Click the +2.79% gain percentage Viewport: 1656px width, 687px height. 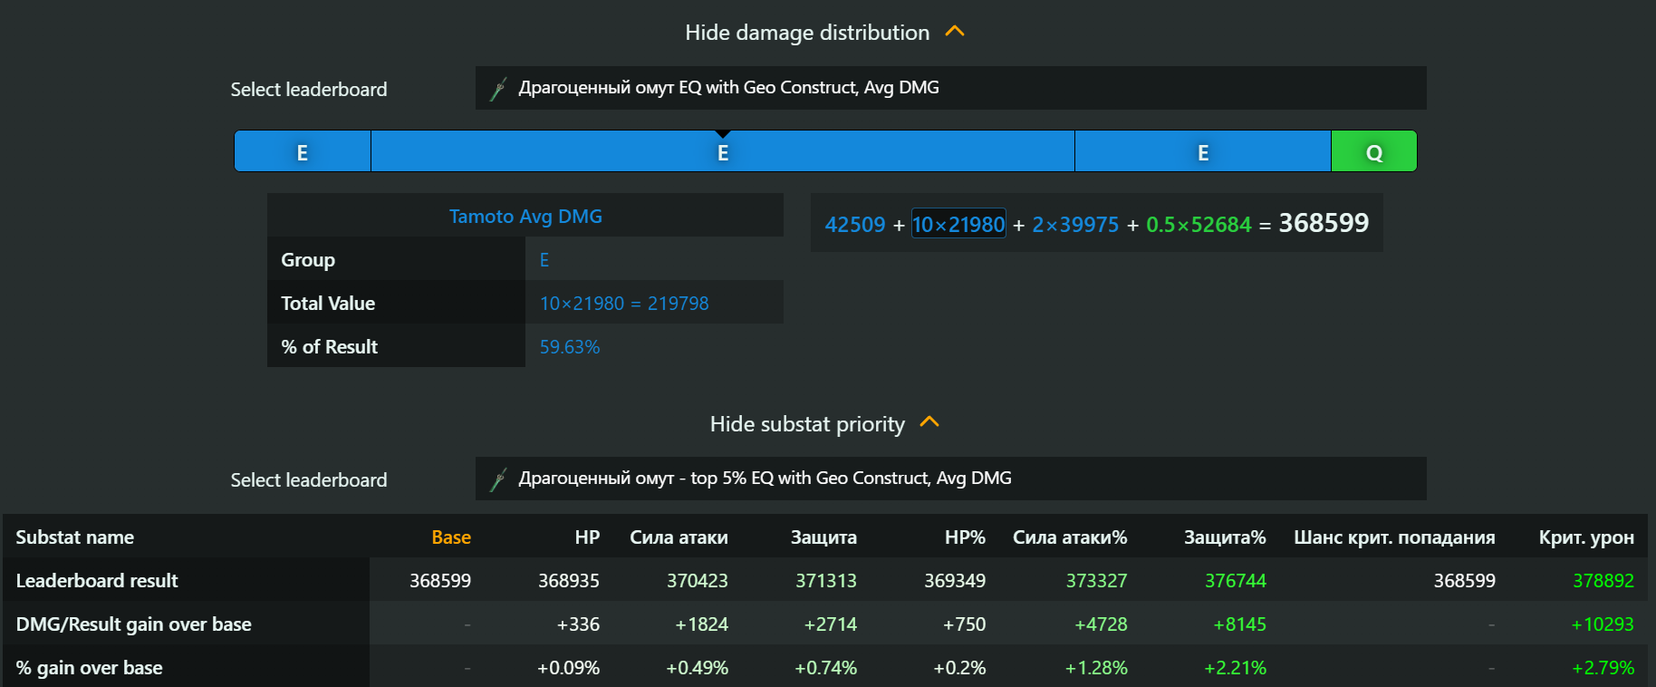[1603, 668]
